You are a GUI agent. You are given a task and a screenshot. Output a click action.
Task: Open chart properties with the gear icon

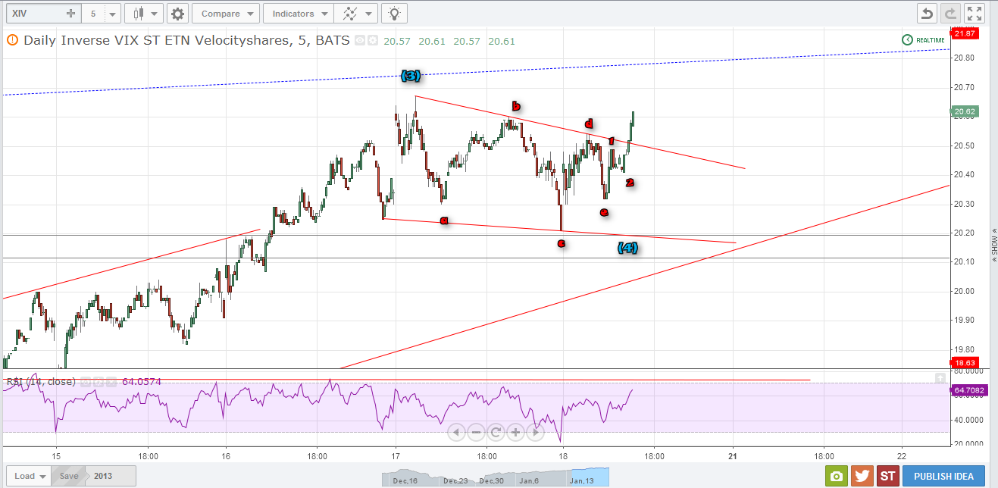click(x=177, y=13)
